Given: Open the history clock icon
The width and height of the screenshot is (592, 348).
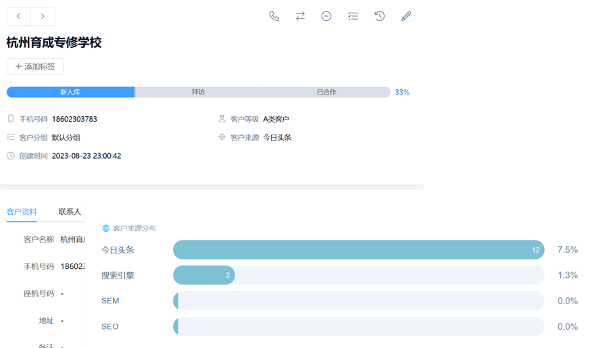Looking at the screenshot, I should pos(379,16).
